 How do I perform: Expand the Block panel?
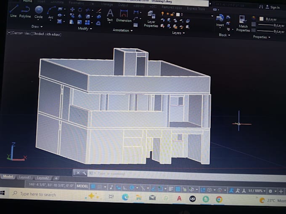point(225,35)
